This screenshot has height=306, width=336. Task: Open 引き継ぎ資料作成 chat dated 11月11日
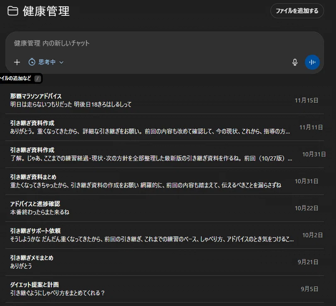point(164,127)
